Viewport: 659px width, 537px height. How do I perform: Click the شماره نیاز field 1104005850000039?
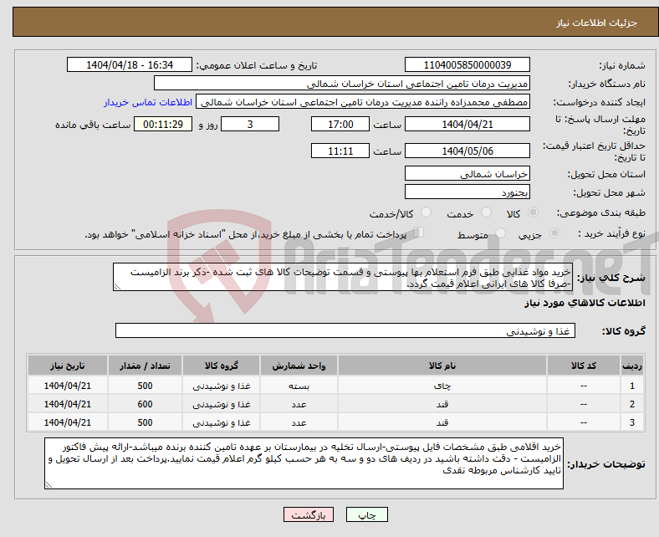coord(467,64)
